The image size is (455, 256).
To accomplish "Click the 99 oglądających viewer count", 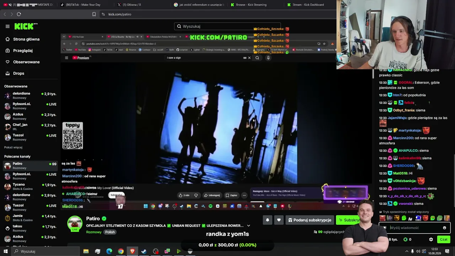I will pos(329,232).
